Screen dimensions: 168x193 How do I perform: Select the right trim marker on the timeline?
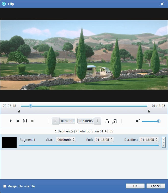tap(149, 111)
